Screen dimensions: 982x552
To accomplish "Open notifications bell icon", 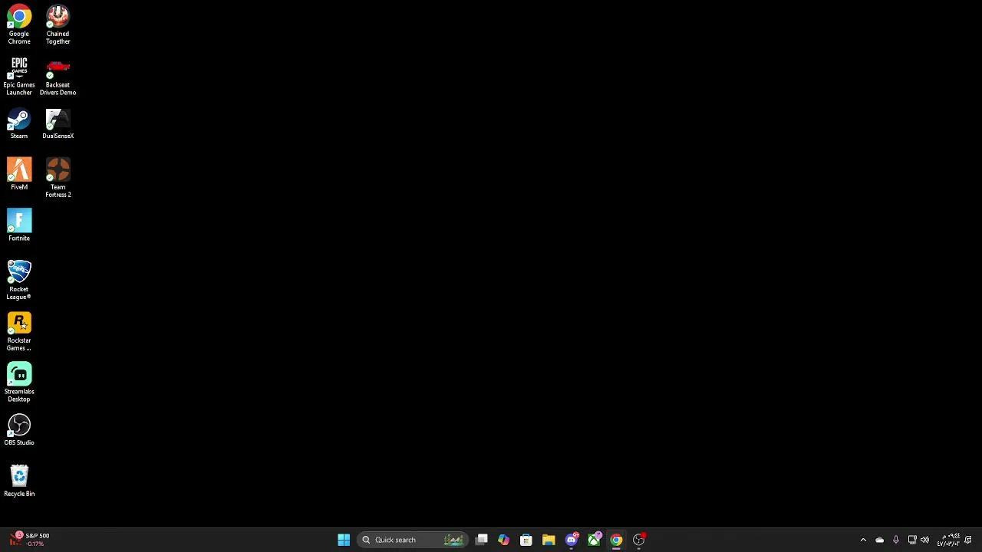I will tap(968, 540).
